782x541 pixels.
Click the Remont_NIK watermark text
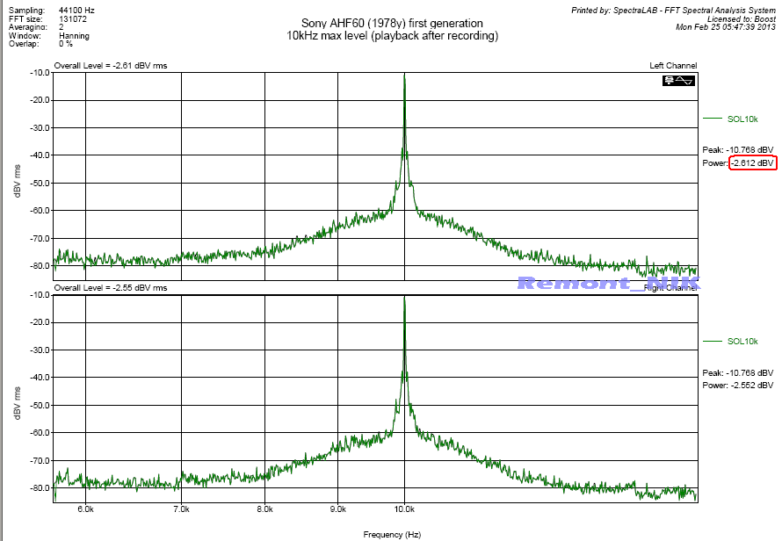click(x=608, y=283)
